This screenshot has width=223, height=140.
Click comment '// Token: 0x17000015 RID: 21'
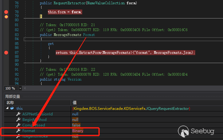(x=67, y=25)
